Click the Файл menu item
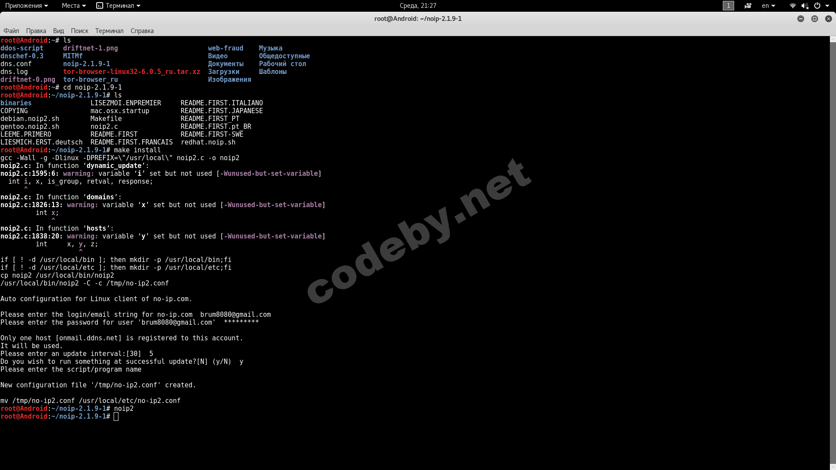The height and width of the screenshot is (470, 836). pos(11,30)
